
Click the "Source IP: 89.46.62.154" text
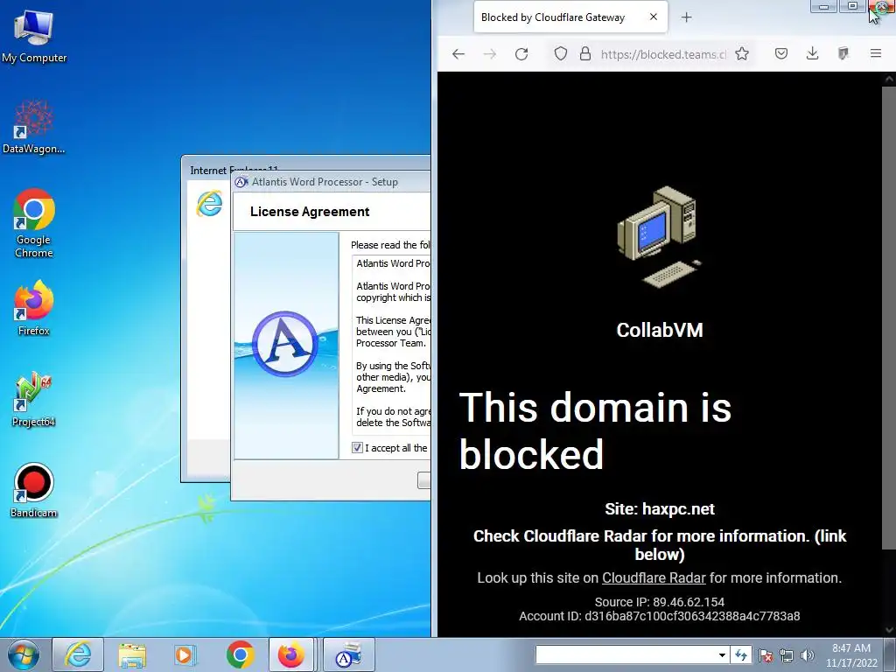tap(660, 602)
